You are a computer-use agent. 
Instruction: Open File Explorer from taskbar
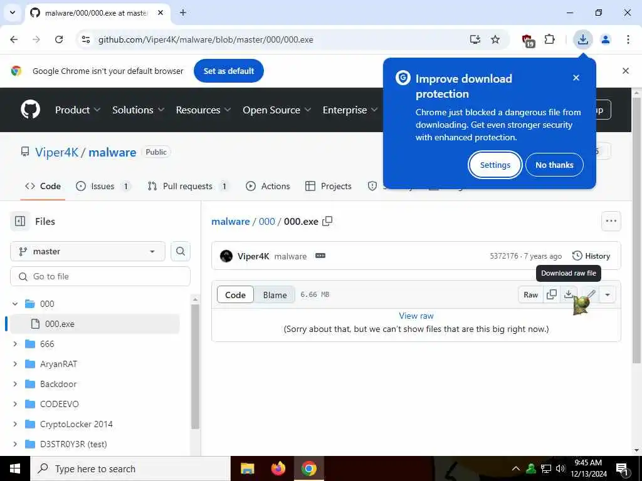tap(247, 468)
